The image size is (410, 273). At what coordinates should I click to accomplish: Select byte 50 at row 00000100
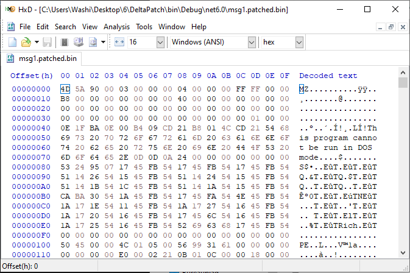(x=65, y=245)
